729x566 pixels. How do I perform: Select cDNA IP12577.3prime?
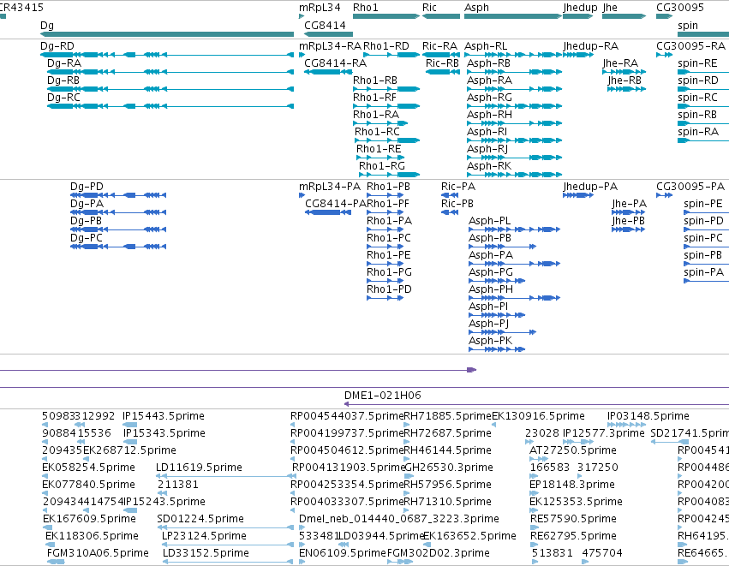point(578,442)
